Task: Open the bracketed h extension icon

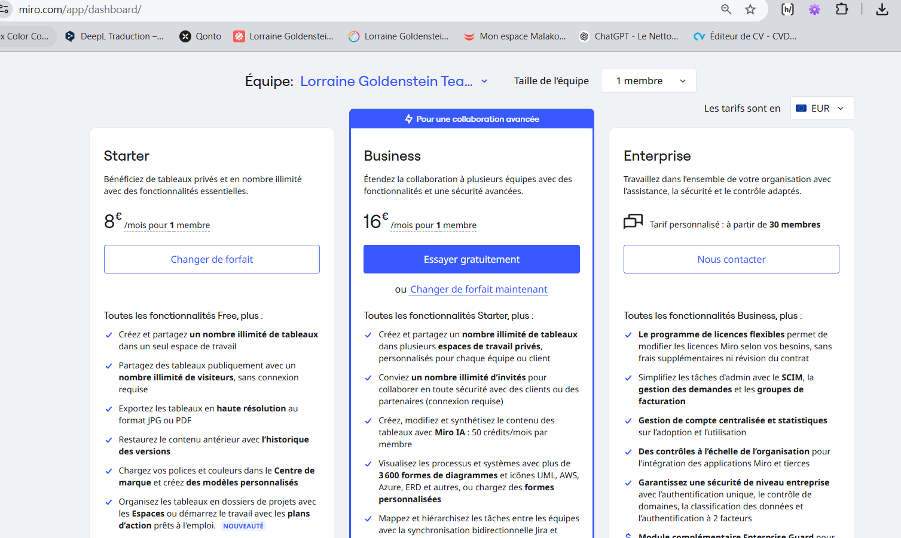Action: 787,9
